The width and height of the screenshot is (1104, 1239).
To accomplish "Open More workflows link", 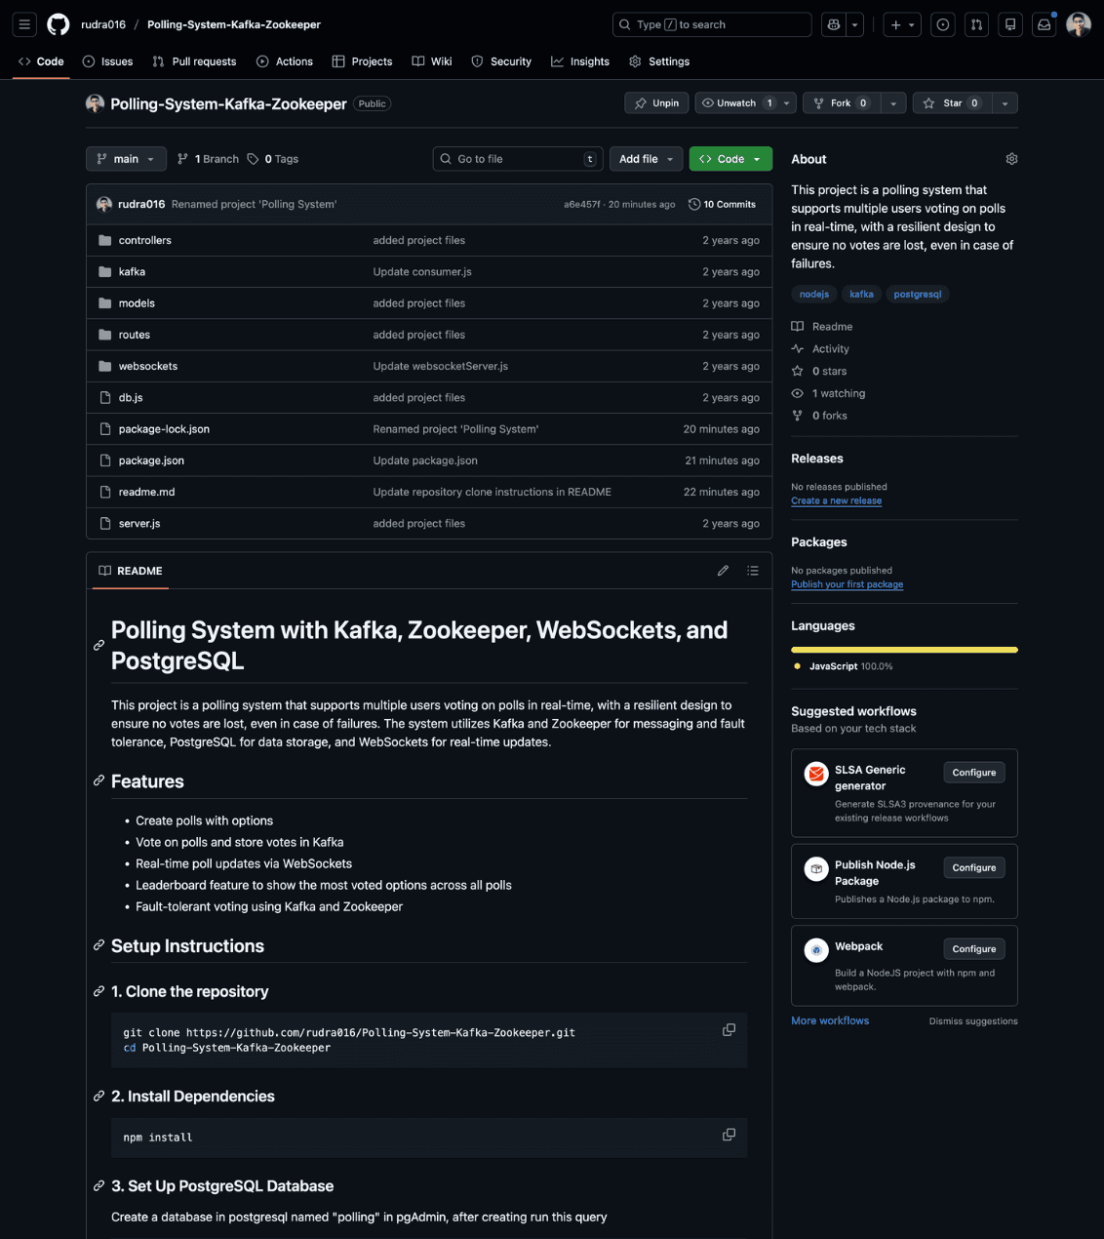I will 830,1020.
